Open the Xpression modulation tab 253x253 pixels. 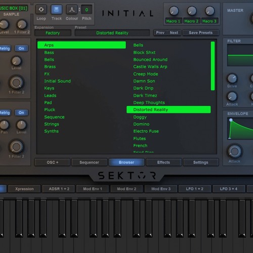click(x=24, y=189)
